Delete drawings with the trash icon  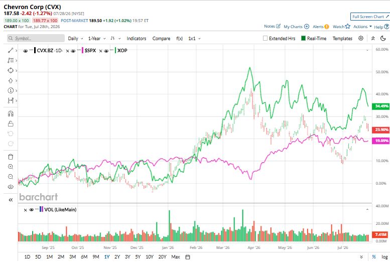11,157
